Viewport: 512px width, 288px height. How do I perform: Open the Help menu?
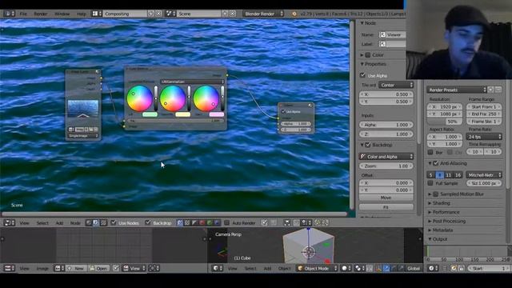coord(82,14)
